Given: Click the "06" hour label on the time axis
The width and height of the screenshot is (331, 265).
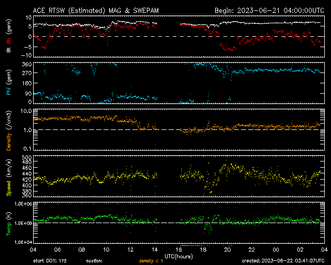Looking at the screenshot, I should click(x=57, y=250).
